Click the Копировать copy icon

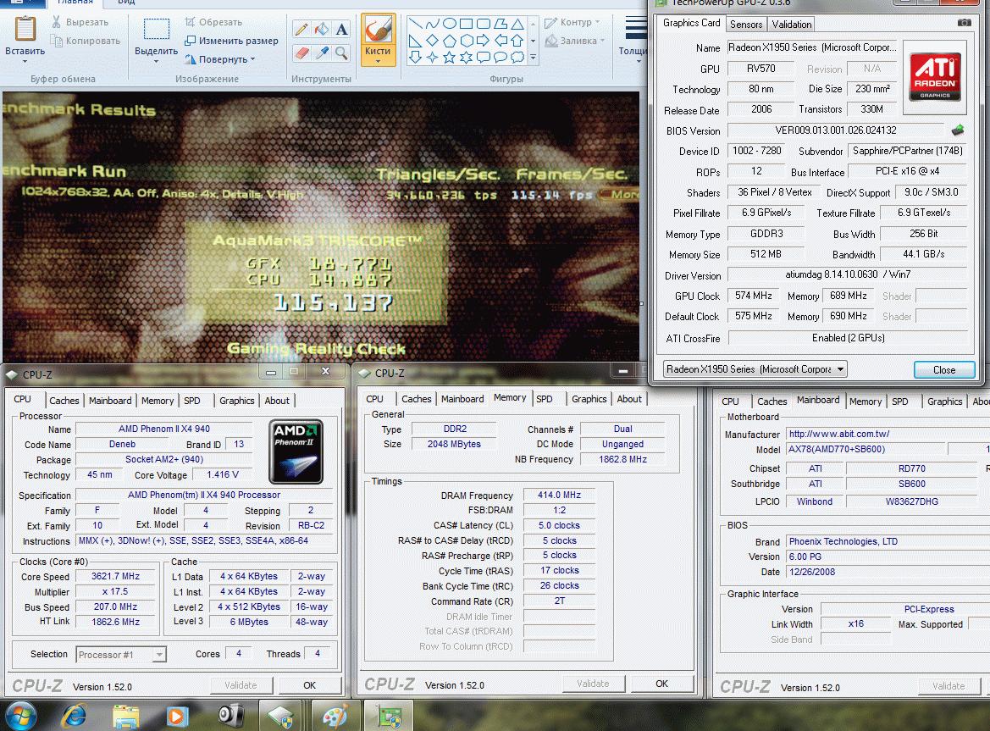click(56, 41)
